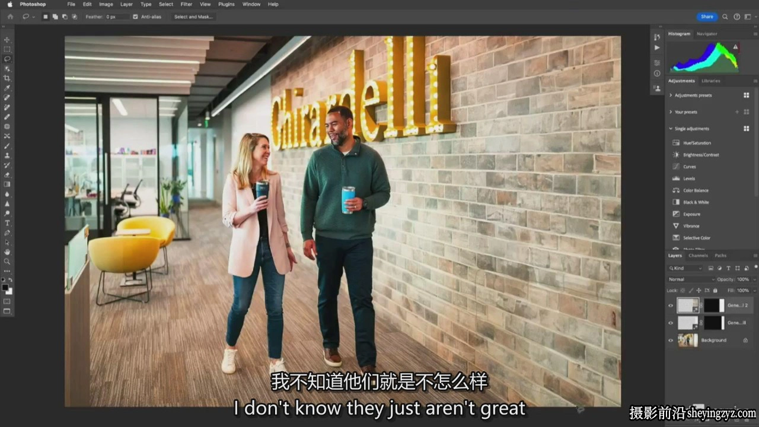Switch to the Libraries tab
Viewport: 759px width, 427px height.
[x=711, y=81]
